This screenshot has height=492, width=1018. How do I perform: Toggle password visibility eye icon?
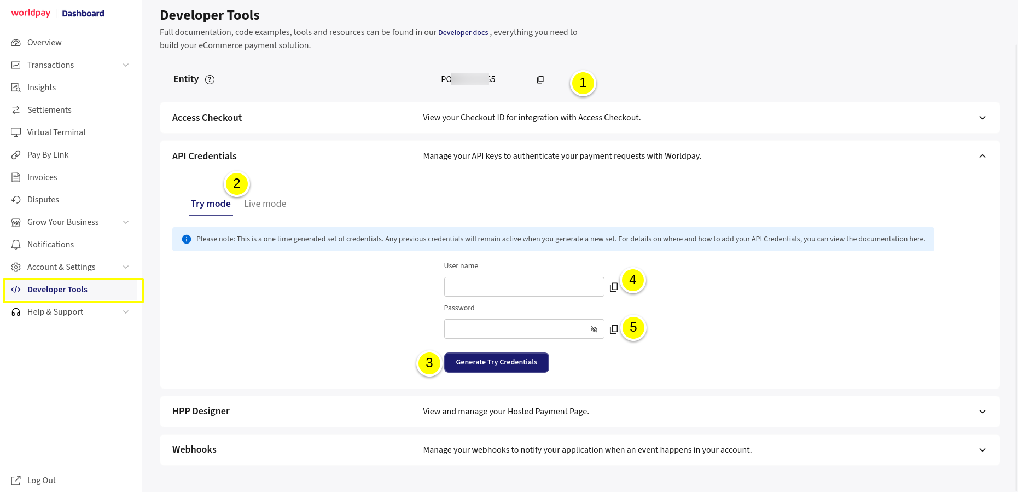(594, 329)
